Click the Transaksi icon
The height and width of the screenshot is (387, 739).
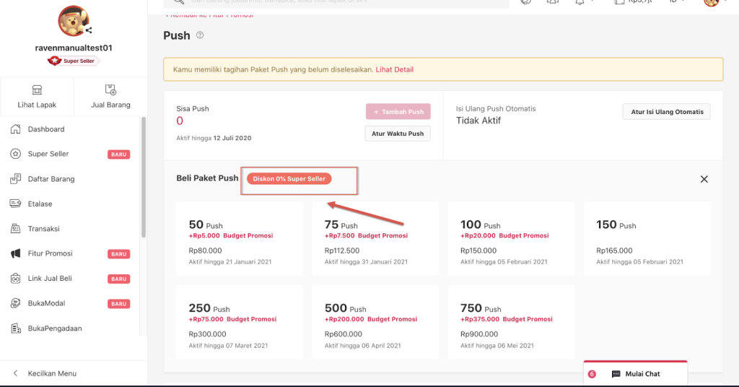point(16,229)
